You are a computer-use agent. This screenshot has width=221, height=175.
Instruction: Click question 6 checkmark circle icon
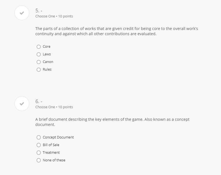point(22,104)
